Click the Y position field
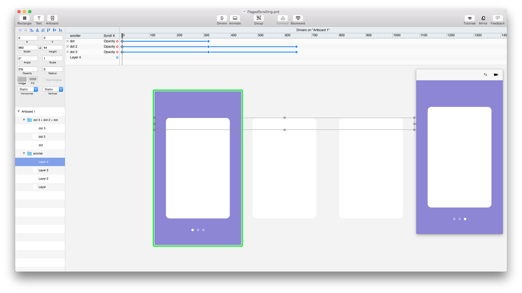 53,38
